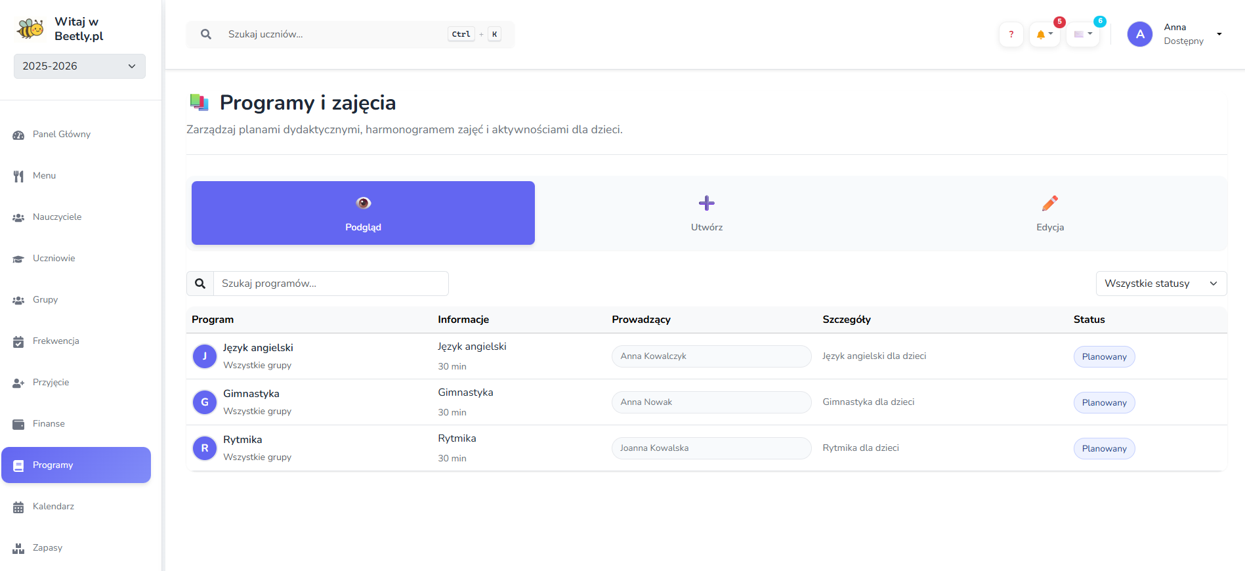Screen dimensions: 1245x571
Task: Click the R avatar for Rytmika
Action: (205, 448)
